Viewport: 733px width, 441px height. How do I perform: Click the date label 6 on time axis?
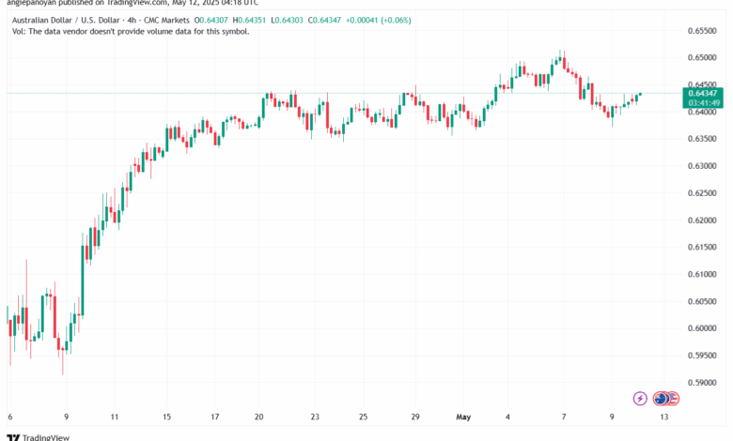click(9, 418)
